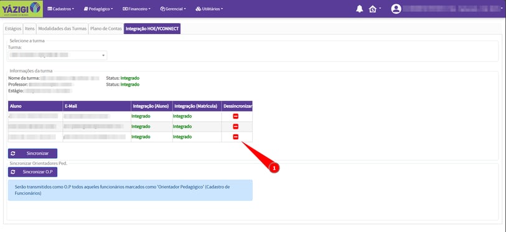Click the Integração (Matrícula) column header

(197, 106)
